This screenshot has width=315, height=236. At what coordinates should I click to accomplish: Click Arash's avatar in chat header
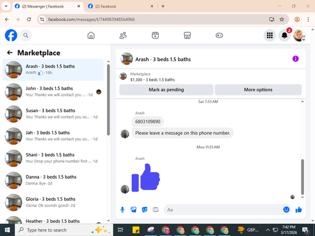pos(127,59)
